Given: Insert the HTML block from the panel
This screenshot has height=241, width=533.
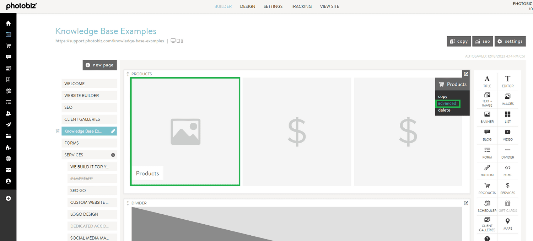Looking at the screenshot, I should click(507, 170).
